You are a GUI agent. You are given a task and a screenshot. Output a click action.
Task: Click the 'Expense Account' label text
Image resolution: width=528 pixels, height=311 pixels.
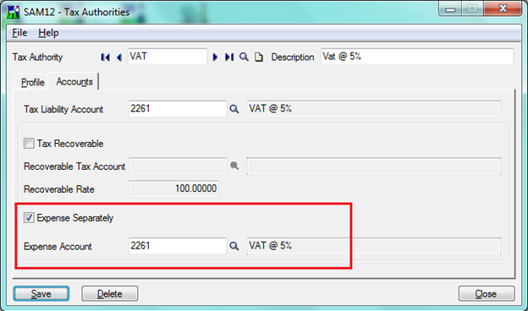pos(58,247)
